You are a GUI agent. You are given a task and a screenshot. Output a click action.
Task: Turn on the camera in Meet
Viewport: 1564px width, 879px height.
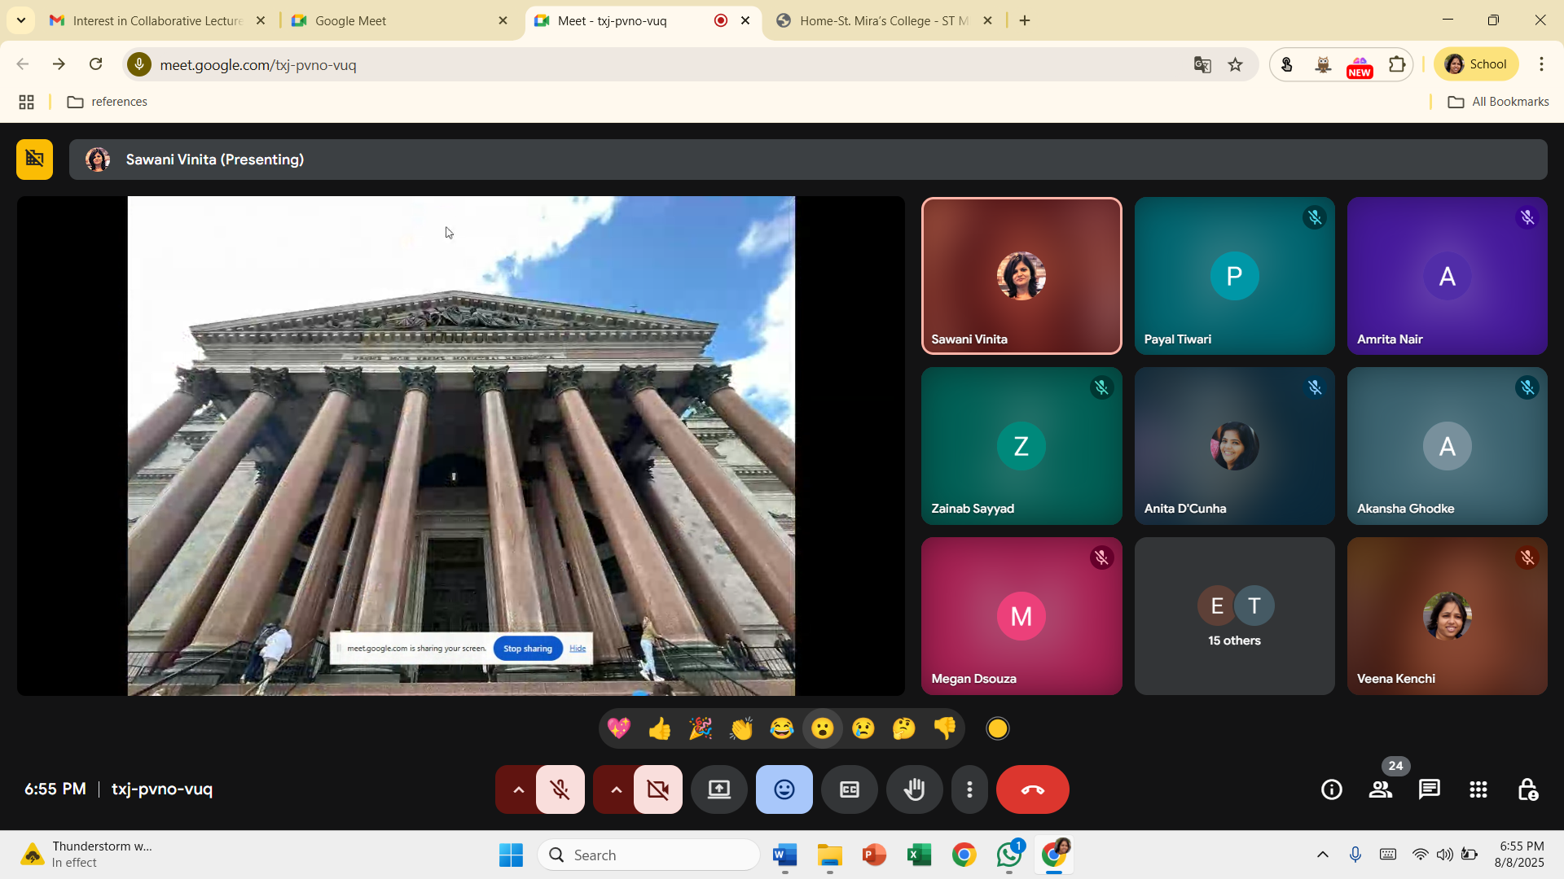point(657,789)
